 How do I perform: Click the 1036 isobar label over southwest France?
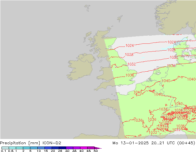tap(138, 120)
